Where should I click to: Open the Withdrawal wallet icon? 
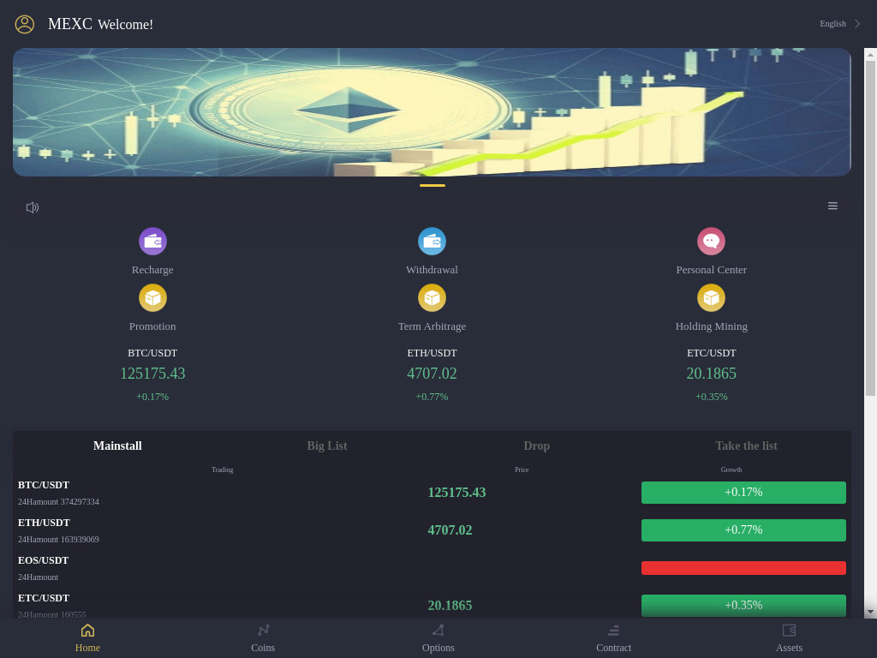(432, 242)
